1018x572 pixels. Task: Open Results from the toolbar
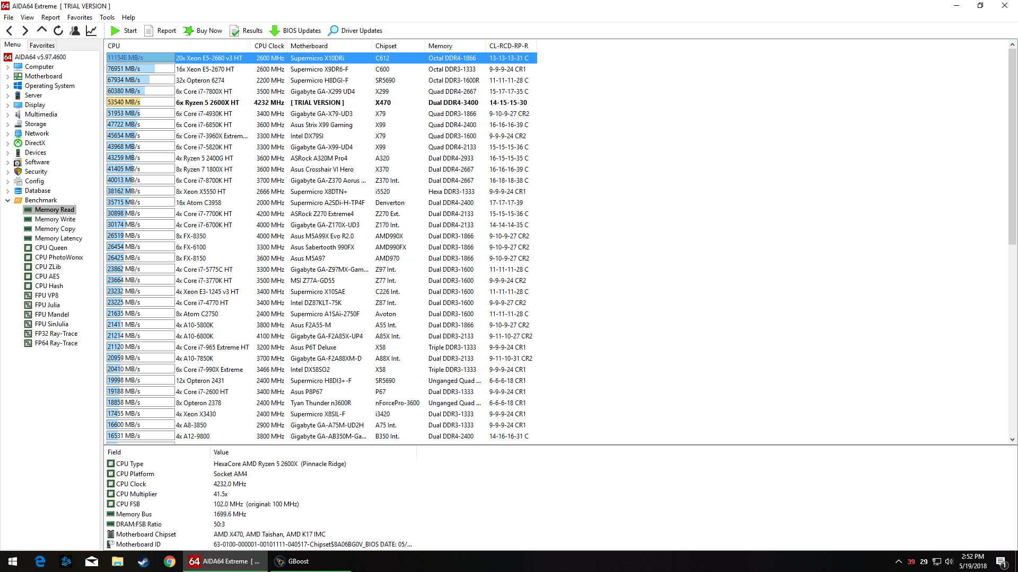246,31
